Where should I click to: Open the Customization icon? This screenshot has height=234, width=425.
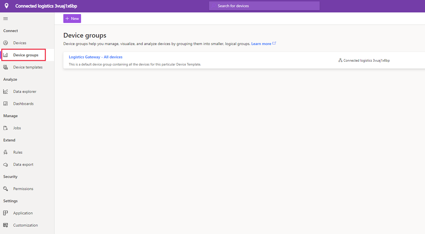coord(6,225)
